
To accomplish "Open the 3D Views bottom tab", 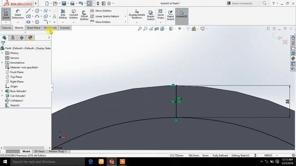I will click(x=39, y=151).
